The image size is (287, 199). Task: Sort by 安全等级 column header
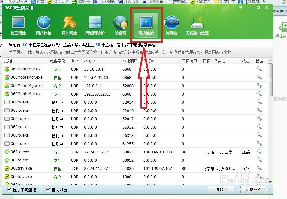57,61
